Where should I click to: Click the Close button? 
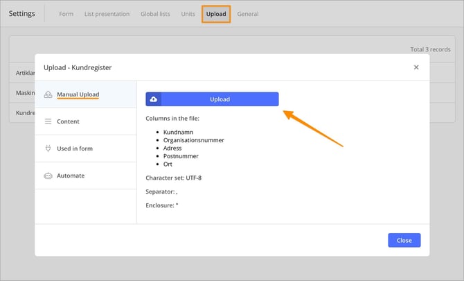(x=404, y=240)
